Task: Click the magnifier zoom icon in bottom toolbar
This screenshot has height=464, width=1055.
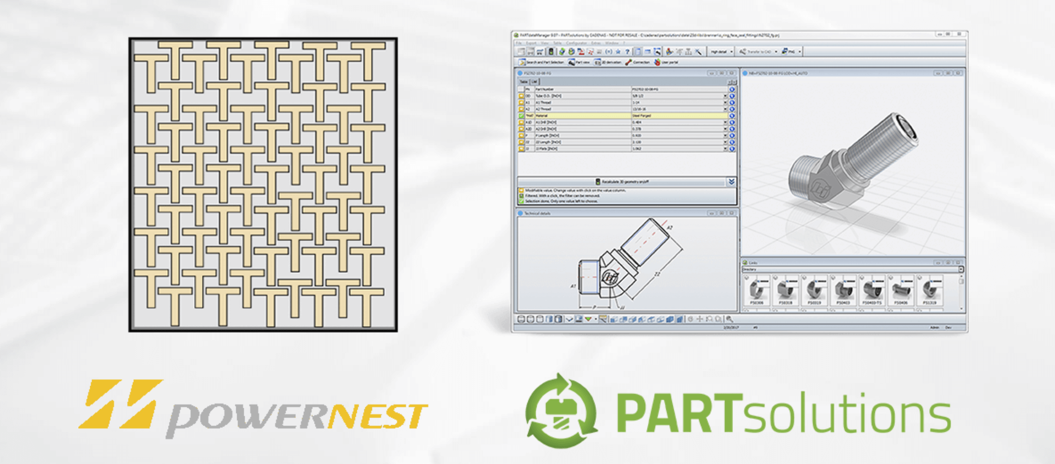Action: [729, 319]
